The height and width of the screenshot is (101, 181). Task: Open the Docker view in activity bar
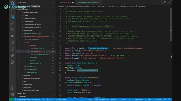point(12,36)
